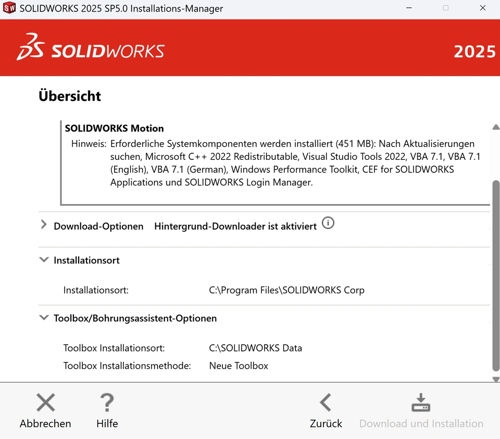Click the Download und Installation icon
The image size is (500, 439).
pyautogui.click(x=421, y=403)
